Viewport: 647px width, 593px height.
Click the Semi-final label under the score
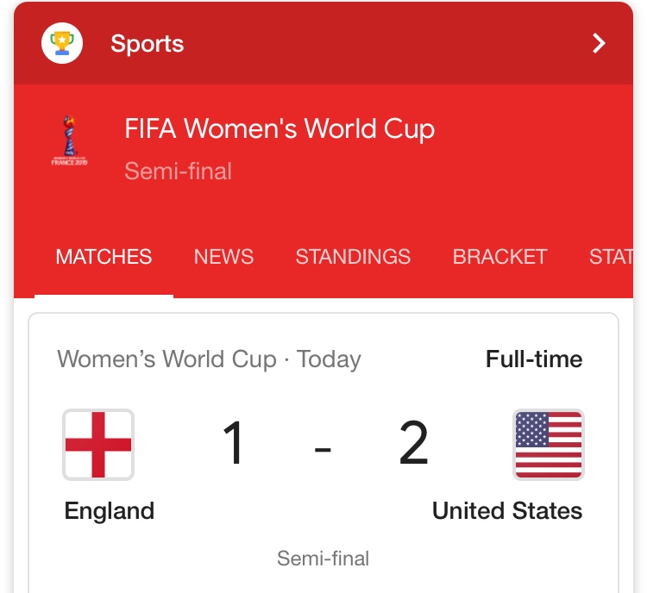(323, 559)
